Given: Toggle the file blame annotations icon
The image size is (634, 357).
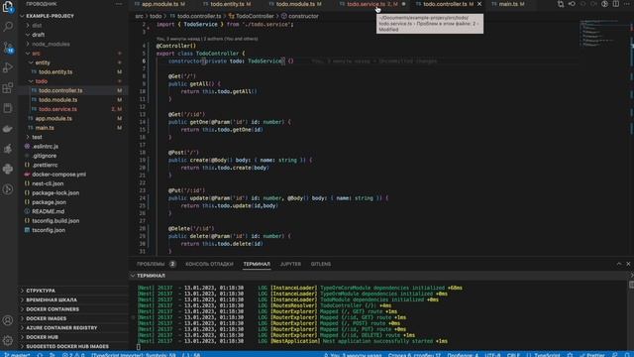Looking at the screenshot, I should click(x=604, y=4).
